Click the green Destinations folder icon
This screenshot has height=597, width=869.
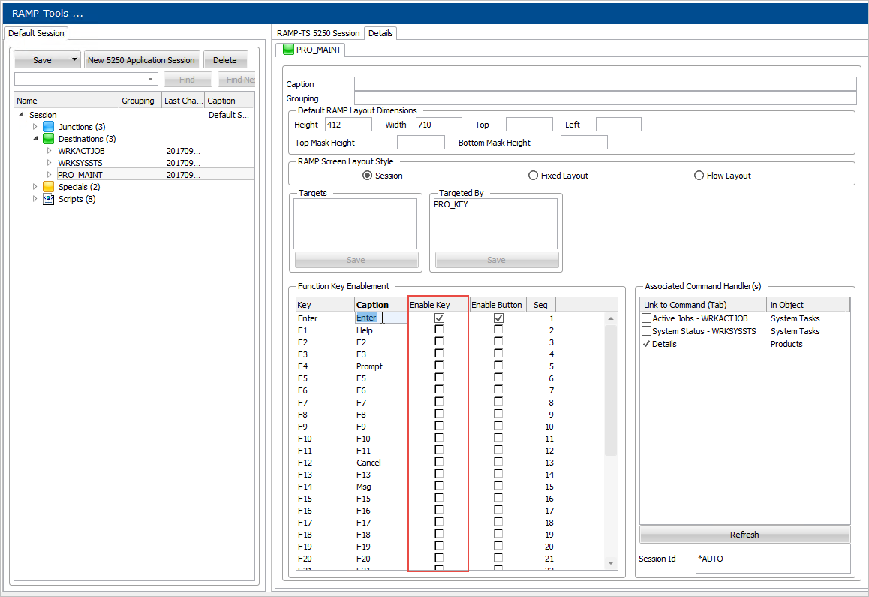(49, 139)
